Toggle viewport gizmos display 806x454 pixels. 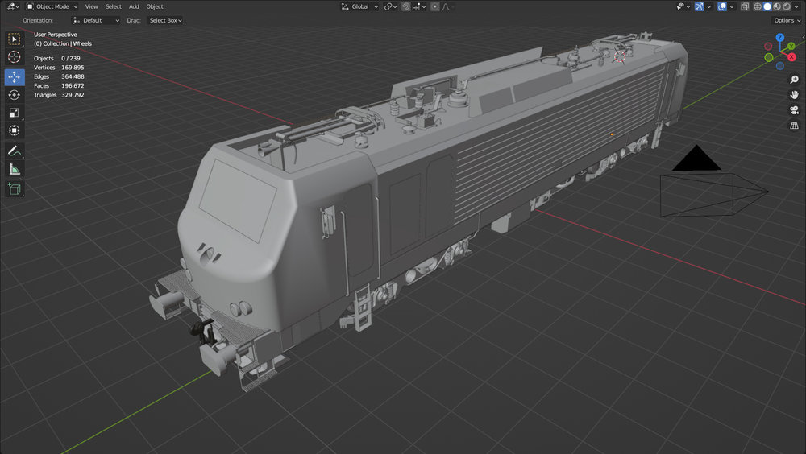coord(699,6)
